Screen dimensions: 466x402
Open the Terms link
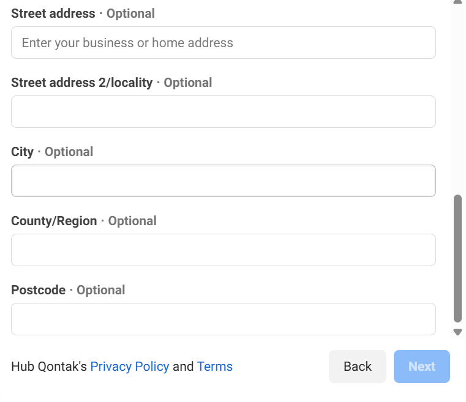coord(214,367)
